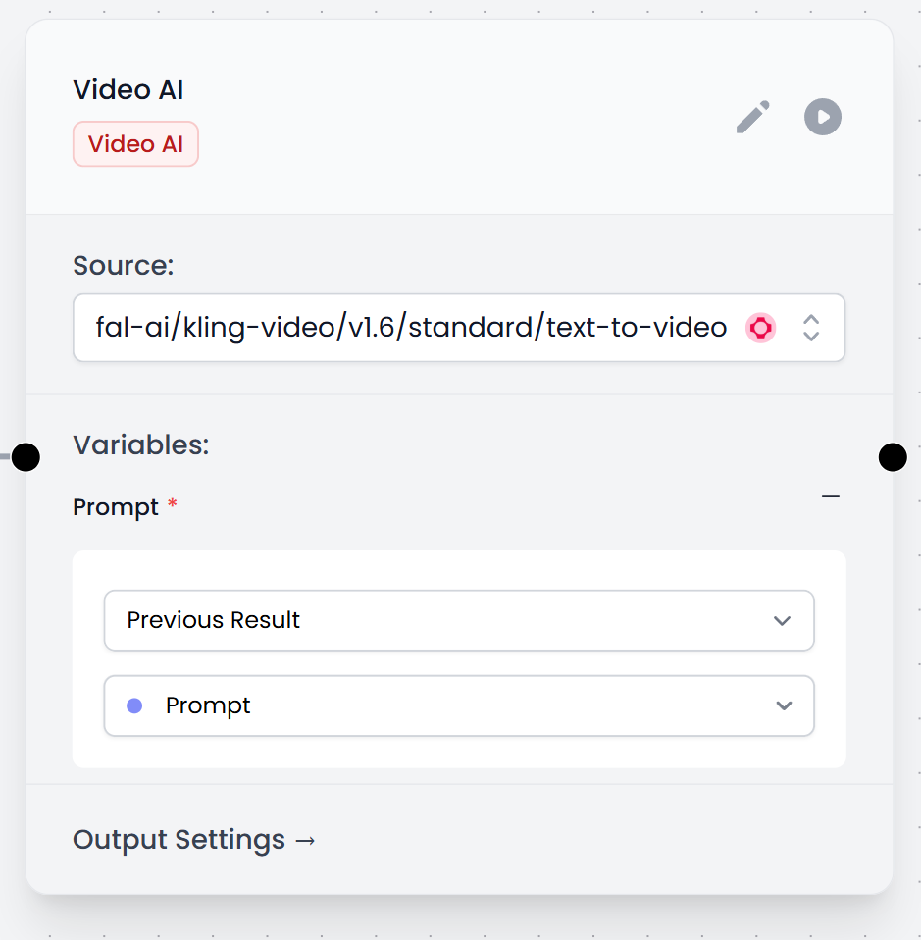Collapse the Prompt variable with minus icon
This screenshot has width=921, height=940.
tap(831, 497)
